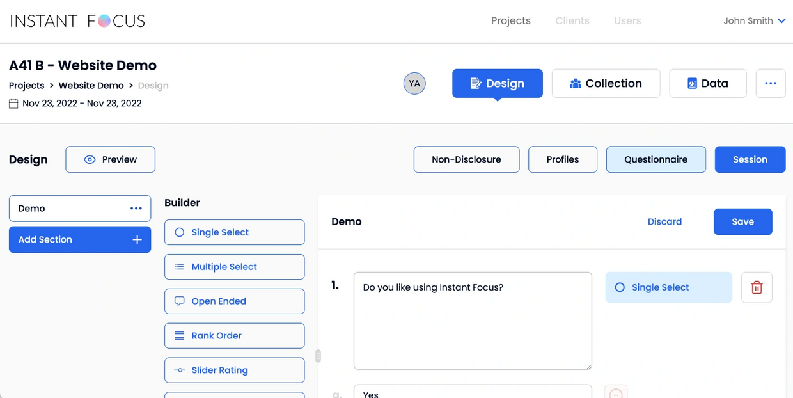This screenshot has height=398, width=793.
Task: Click the Demo section ellipsis icon
Action: point(136,209)
